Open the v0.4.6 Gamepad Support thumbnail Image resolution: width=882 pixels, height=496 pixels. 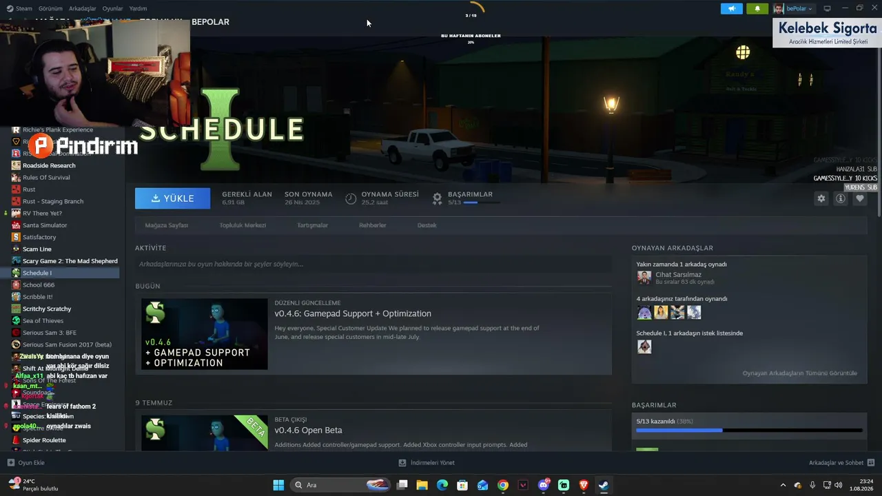205,334
